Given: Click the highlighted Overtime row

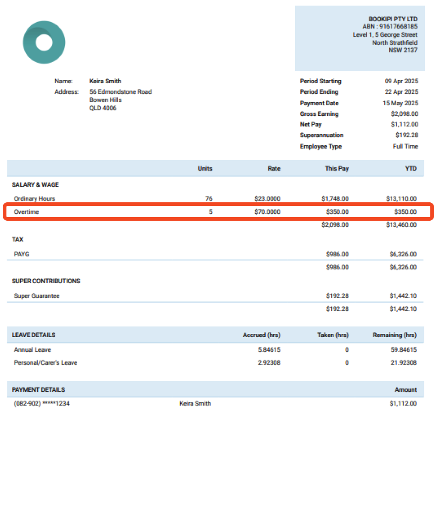Looking at the screenshot, I should tap(216, 212).
